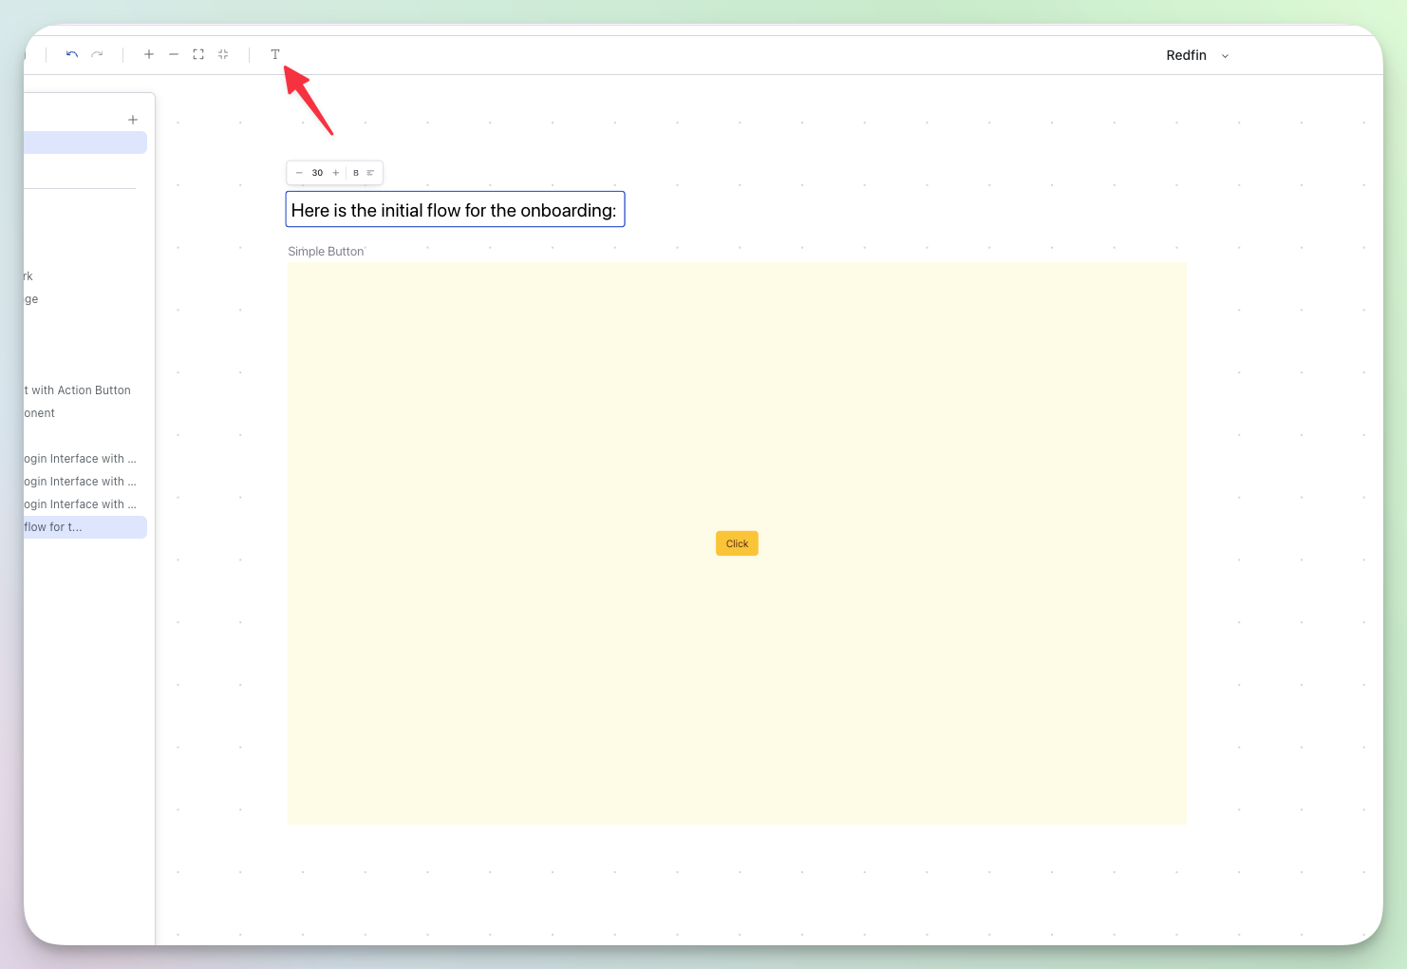Select the Text tool in the toolbar
The height and width of the screenshot is (969, 1407).
tap(275, 54)
